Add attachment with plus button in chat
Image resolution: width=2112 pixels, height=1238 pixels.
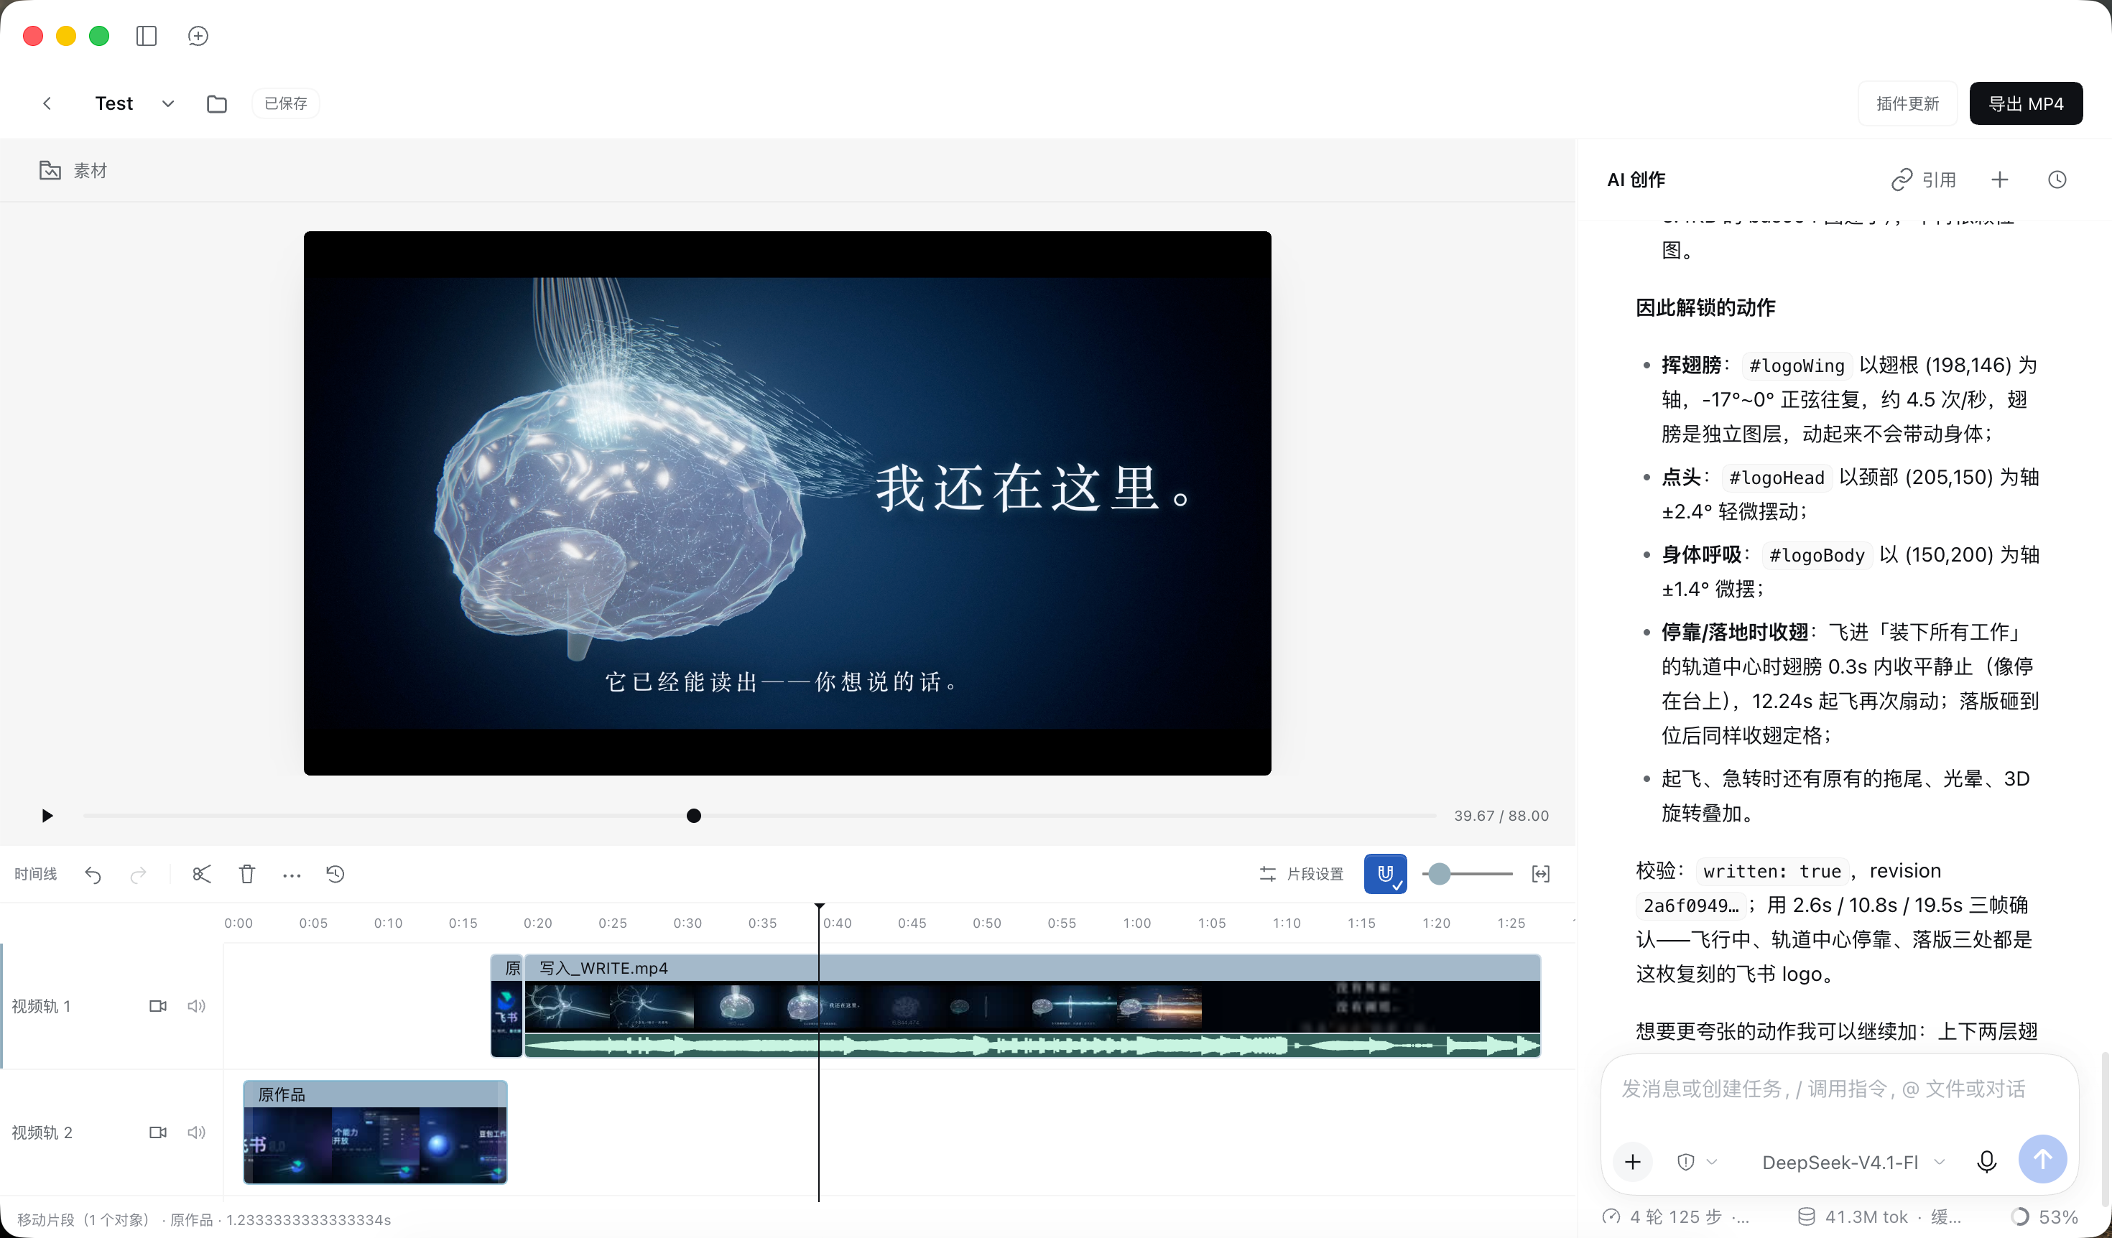click(x=1633, y=1162)
